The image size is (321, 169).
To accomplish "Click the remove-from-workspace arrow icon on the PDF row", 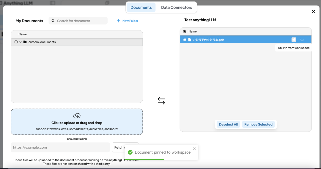I will (x=302, y=40).
